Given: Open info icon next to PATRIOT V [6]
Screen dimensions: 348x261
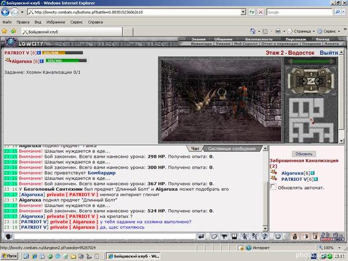Looking at the screenshot, I should coord(39,53).
